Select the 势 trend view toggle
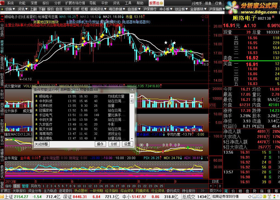The image size is (280, 200). click(254, 191)
